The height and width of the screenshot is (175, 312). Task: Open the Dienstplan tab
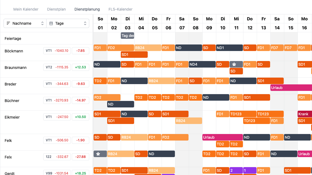click(56, 9)
